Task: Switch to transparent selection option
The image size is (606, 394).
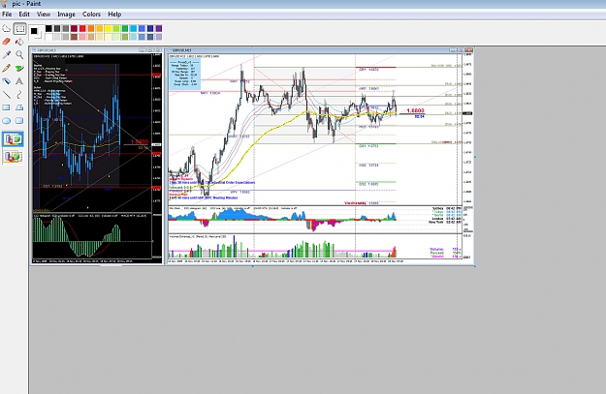Action: [x=13, y=156]
